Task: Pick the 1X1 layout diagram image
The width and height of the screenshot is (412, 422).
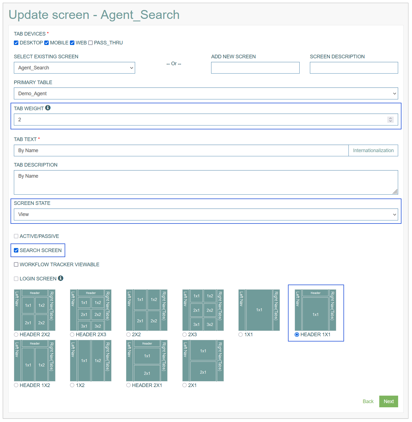Action: [259, 310]
